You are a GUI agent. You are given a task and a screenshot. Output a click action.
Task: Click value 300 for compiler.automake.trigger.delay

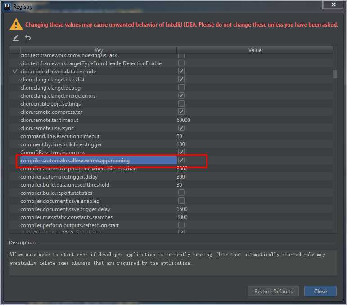pyautogui.click(x=180, y=177)
